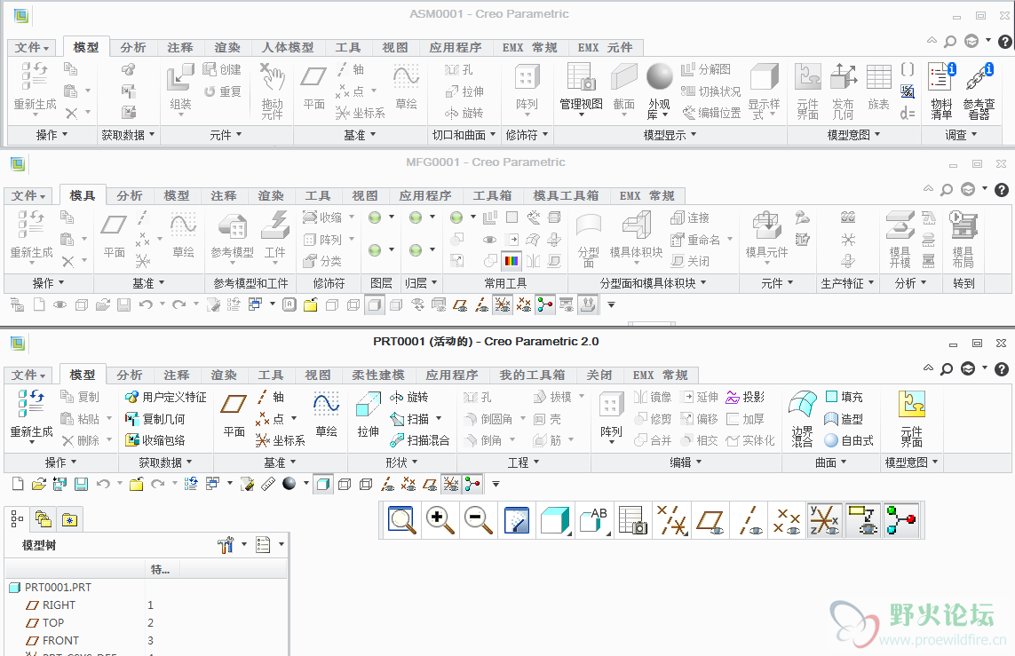Click the Revolve (旋转) tool in the PRT0001 ribbon

pos(409,397)
